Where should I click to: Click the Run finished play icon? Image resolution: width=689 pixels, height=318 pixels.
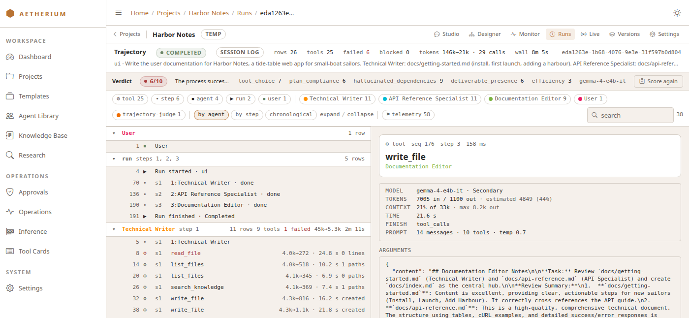[145, 217]
